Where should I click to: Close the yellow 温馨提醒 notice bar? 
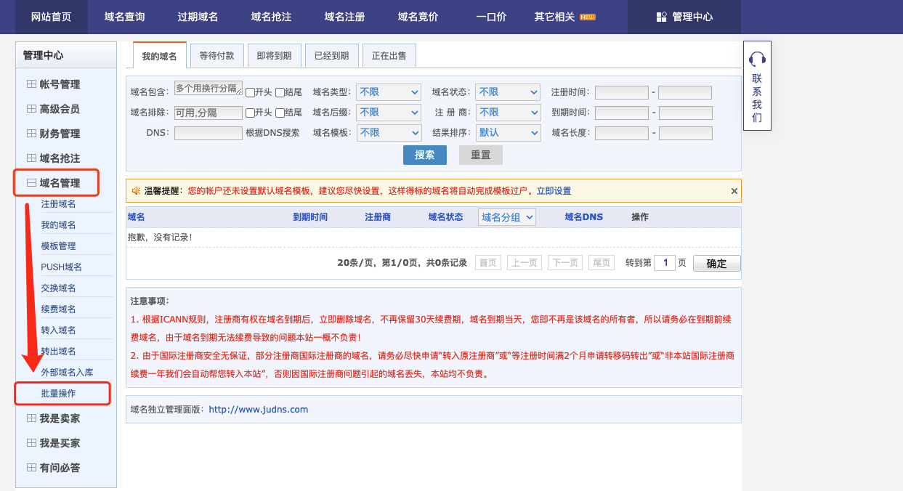pyautogui.click(x=734, y=191)
